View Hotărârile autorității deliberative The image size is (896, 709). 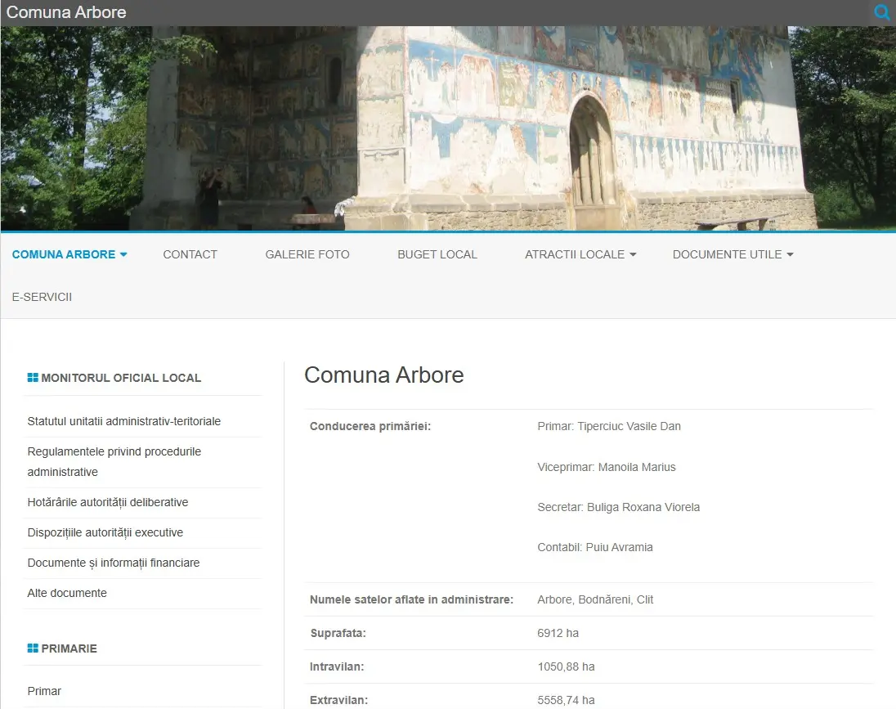[x=108, y=502]
